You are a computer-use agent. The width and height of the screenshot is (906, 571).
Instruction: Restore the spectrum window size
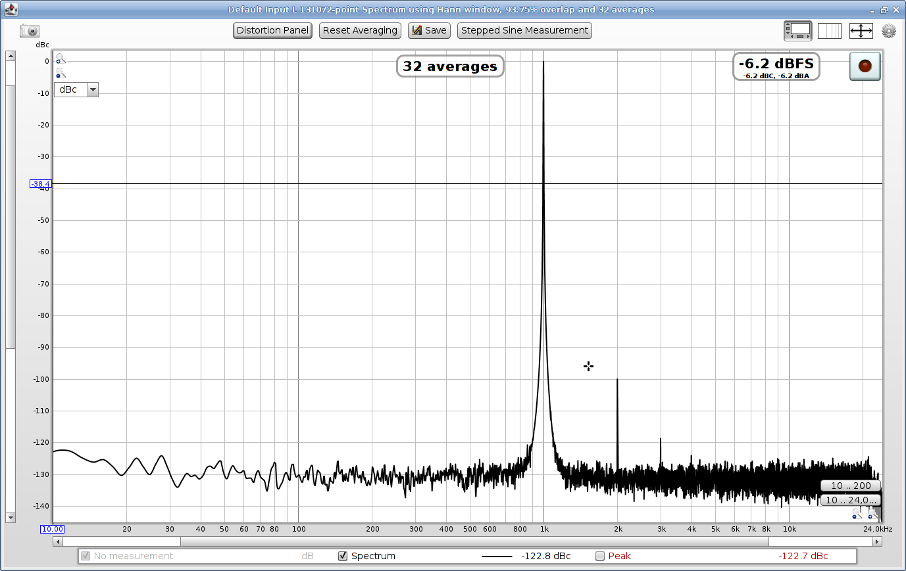(x=884, y=10)
